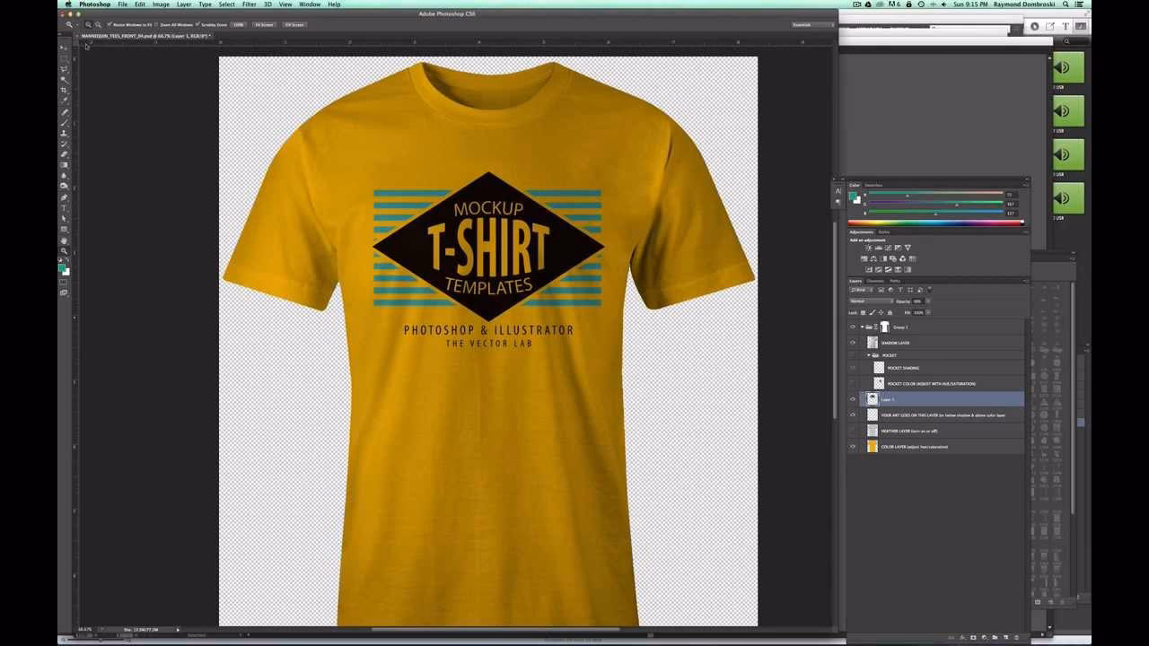Viewport: 1149px width, 646px height.
Task: Open the Filter menu
Action: tap(250, 4)
